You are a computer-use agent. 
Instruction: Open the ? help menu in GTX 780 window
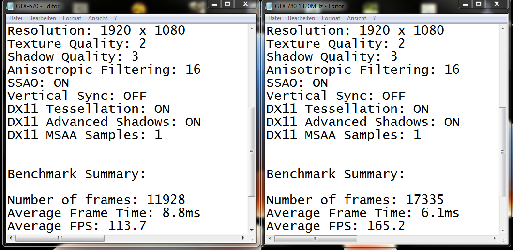click(x=374, y=19)
